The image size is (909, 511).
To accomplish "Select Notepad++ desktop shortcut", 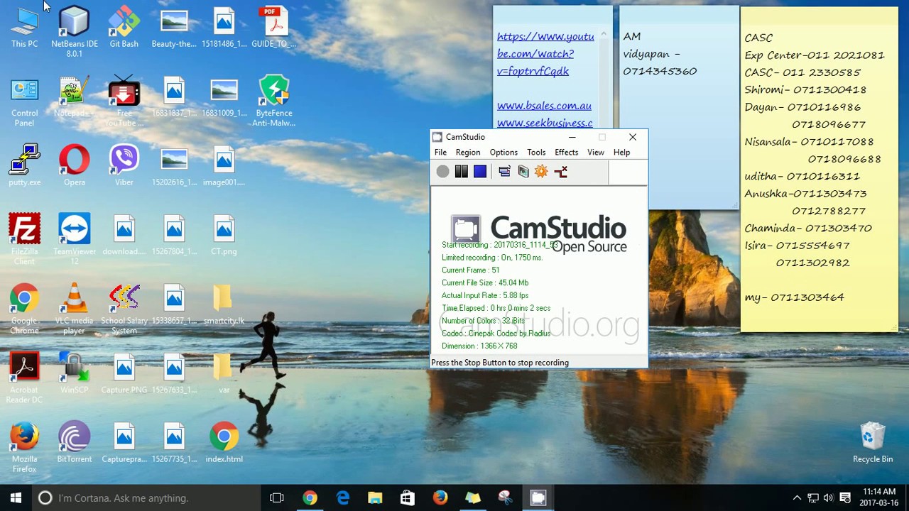I will (75, 98).
